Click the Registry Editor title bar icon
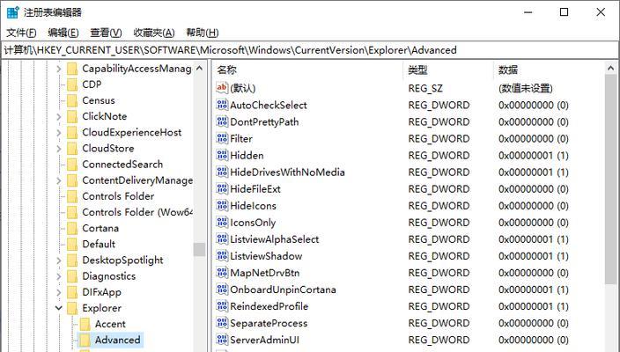This screenshot has height=352, width=620. tap(12, 12)
